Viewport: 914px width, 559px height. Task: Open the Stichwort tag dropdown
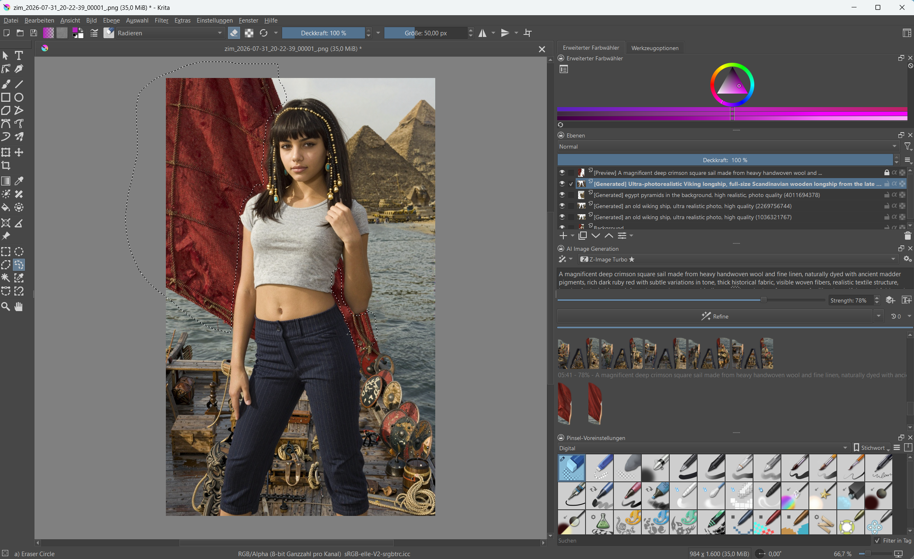872,448
